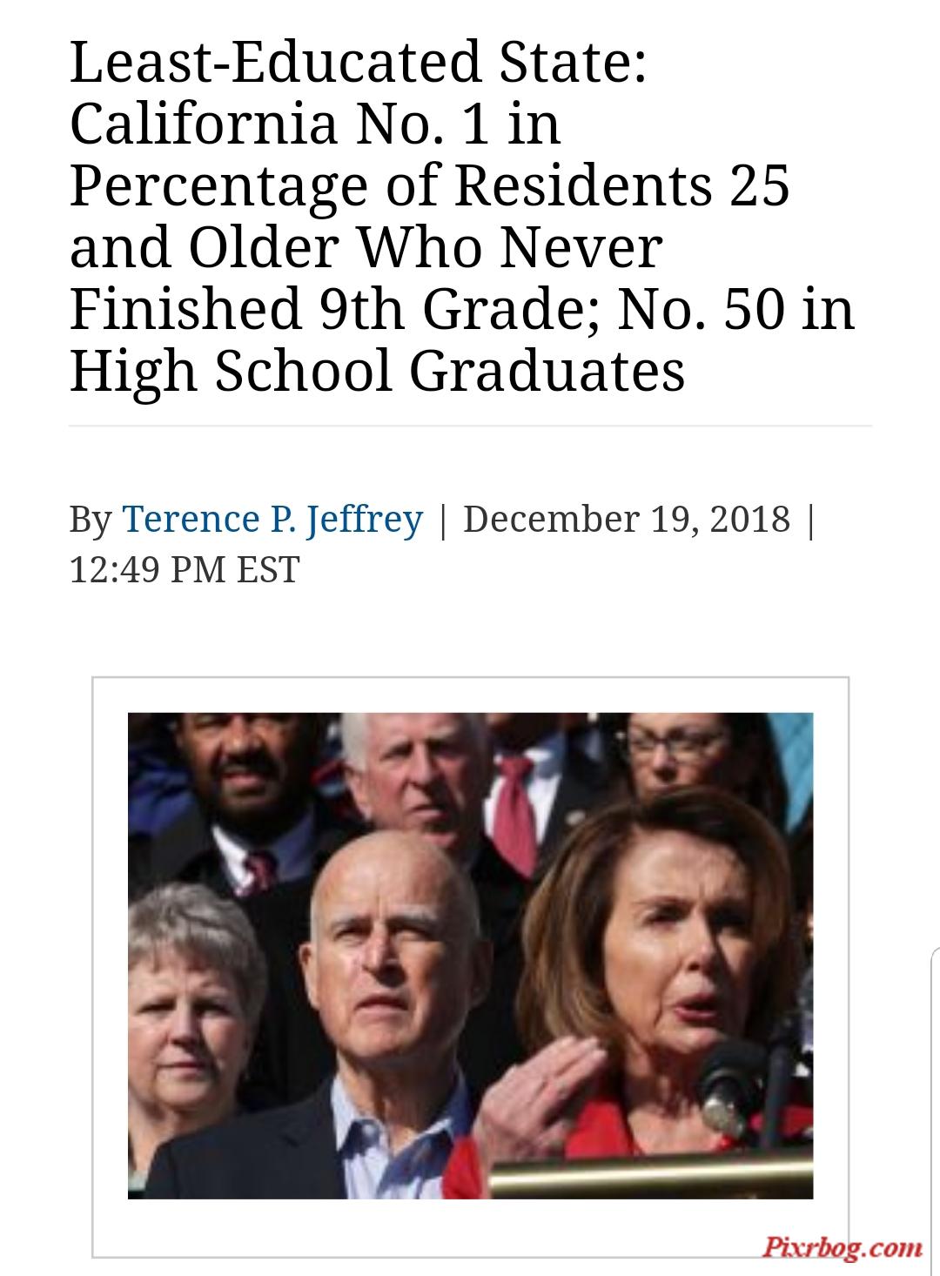Click the word By in the byline
940x1276 pixels.
(91, 520)
